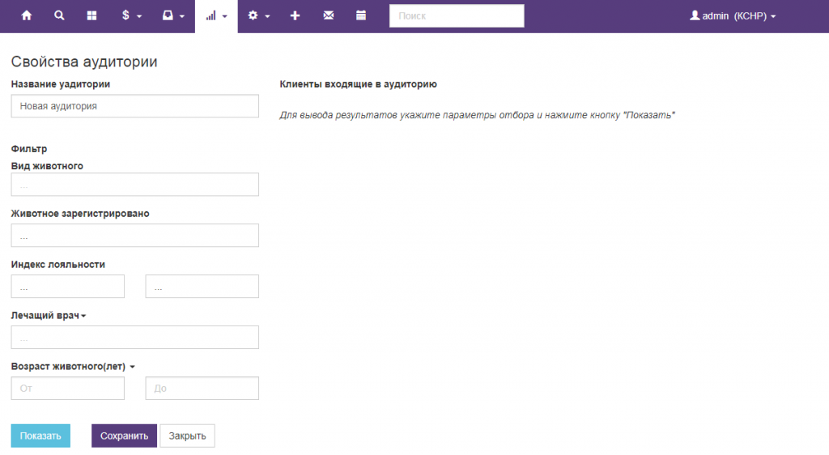Expand the gear settings menu
This screenshot has width=829, height=455.
258,16
